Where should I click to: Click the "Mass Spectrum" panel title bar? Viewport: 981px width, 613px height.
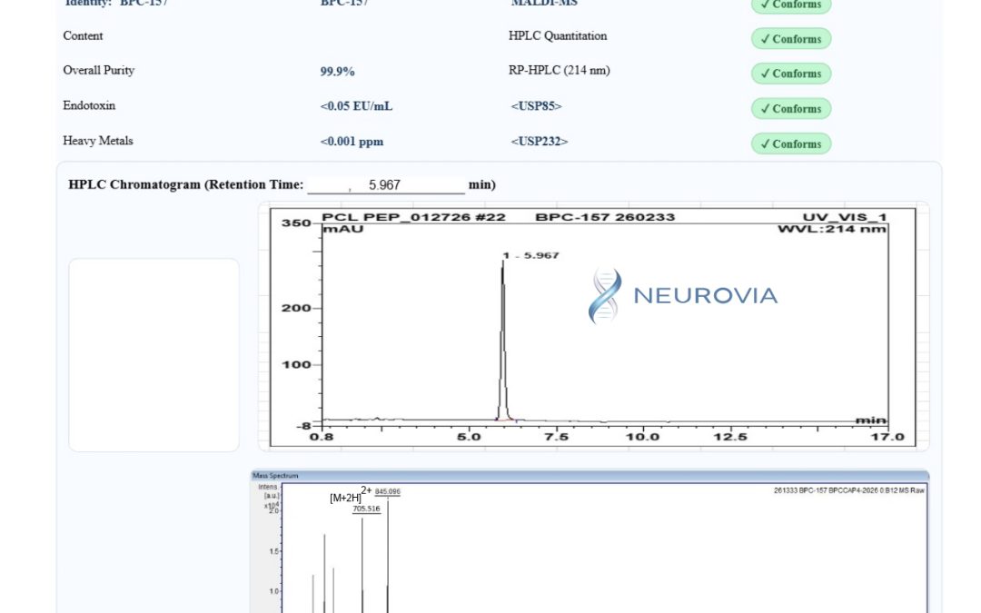pyautogui.click(x=590, y=475)
